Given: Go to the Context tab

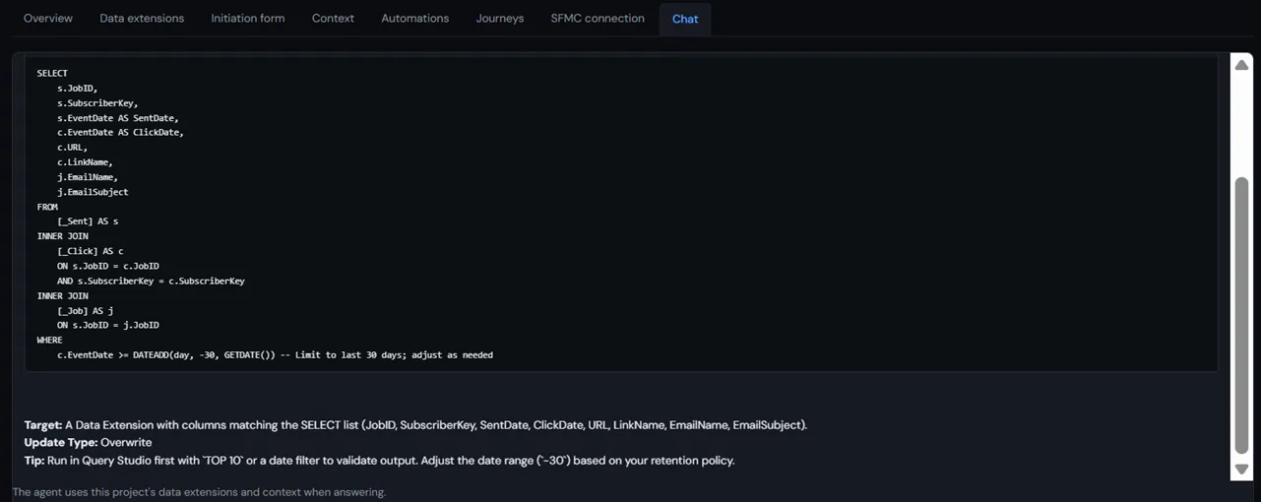Looking at the screenshot, I should tap(333, 19).
